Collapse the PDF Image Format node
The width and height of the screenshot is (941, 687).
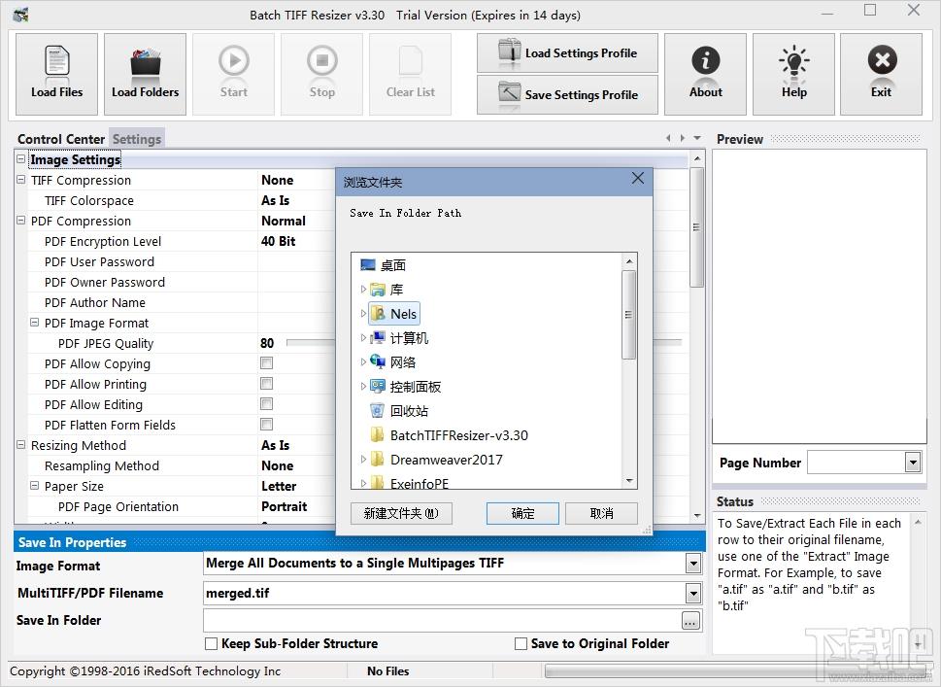click(x=35, y=323)
